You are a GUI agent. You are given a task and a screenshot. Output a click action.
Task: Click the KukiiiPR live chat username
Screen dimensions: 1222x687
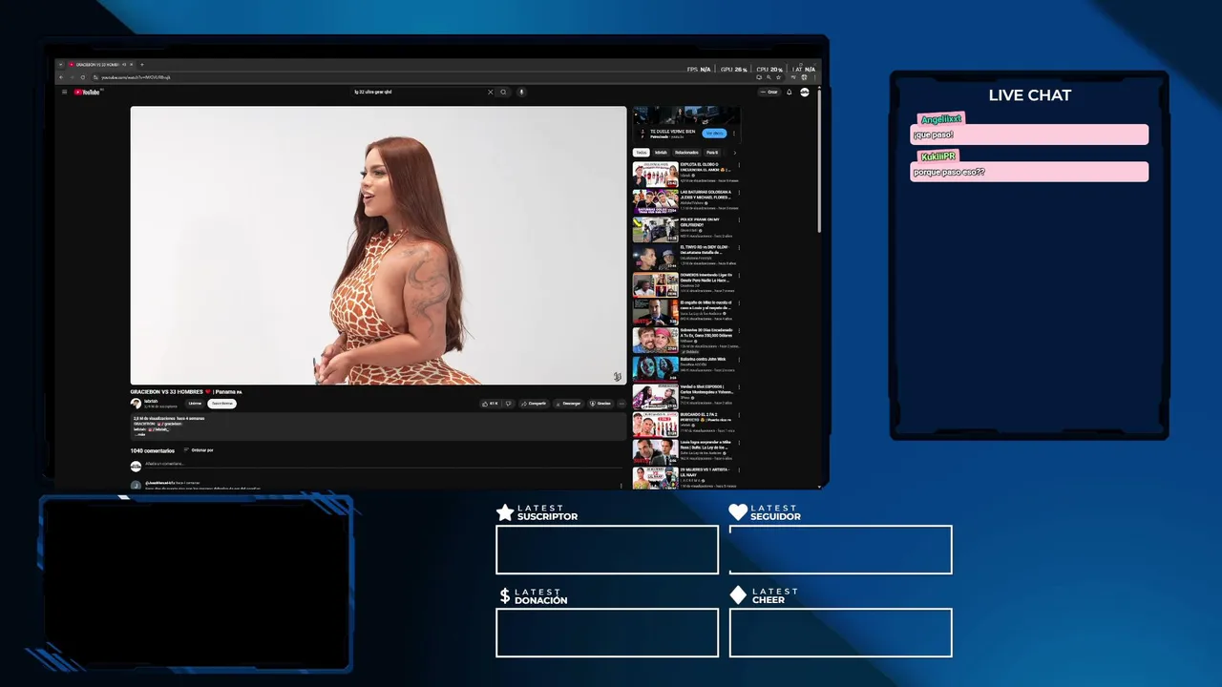pyautogui.click(x=938, y=156)
